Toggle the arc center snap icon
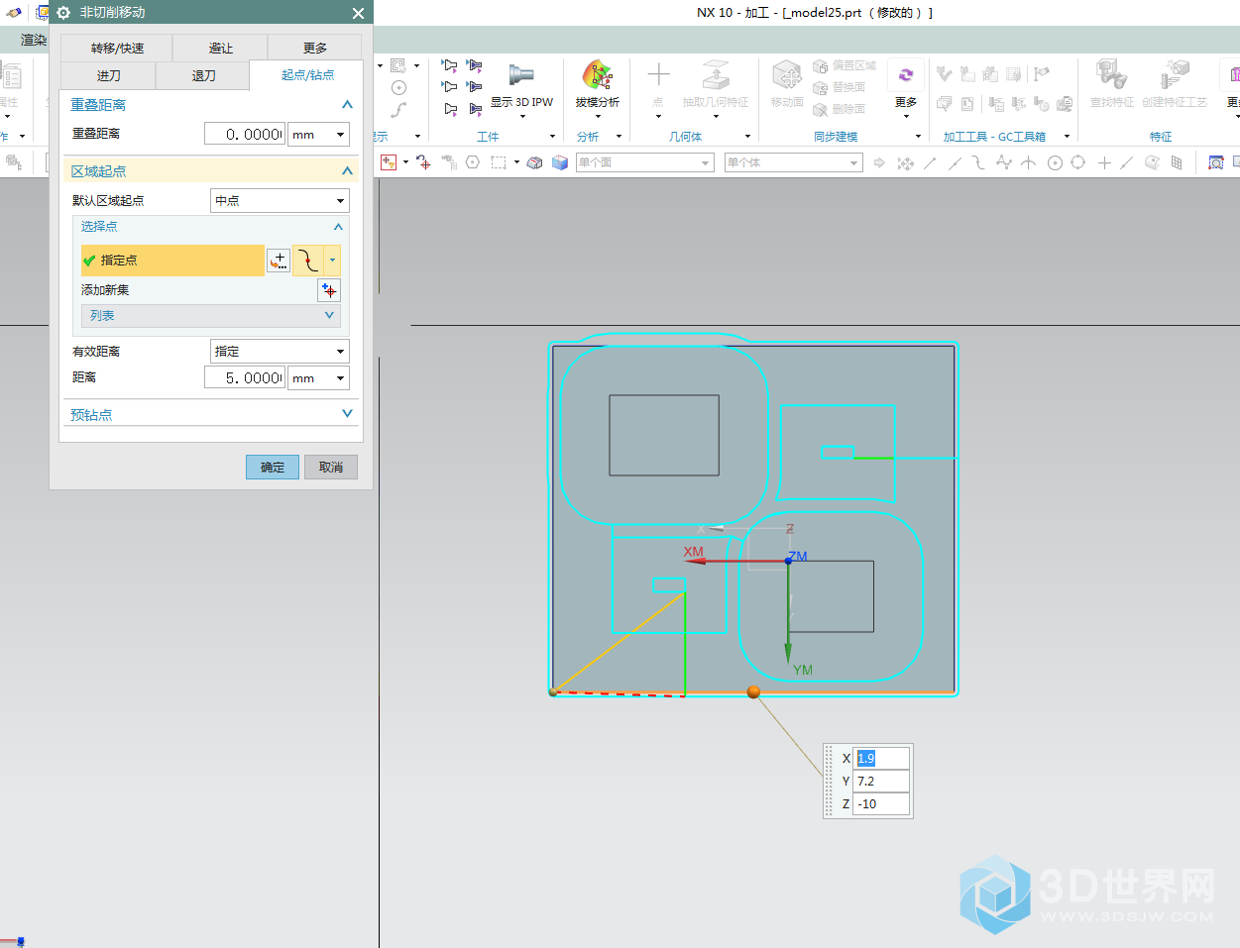Image resolution: width=1240 pixels, height=948 pixels. [x=1055, y=162]
